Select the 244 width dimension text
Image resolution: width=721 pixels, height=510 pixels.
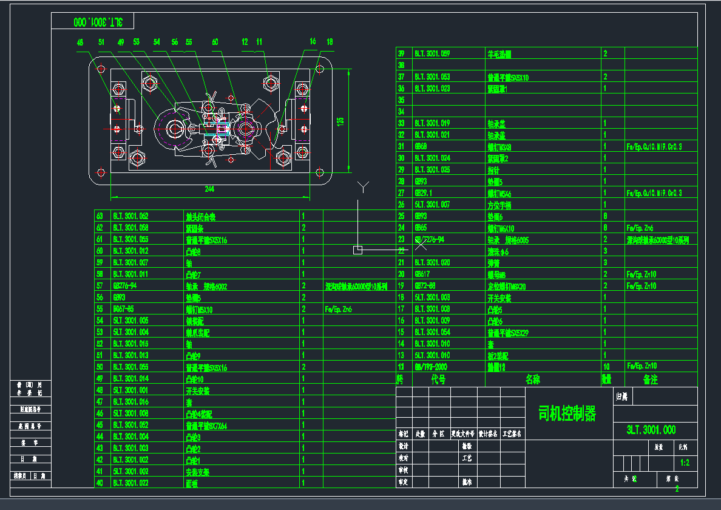coord(209,189)
